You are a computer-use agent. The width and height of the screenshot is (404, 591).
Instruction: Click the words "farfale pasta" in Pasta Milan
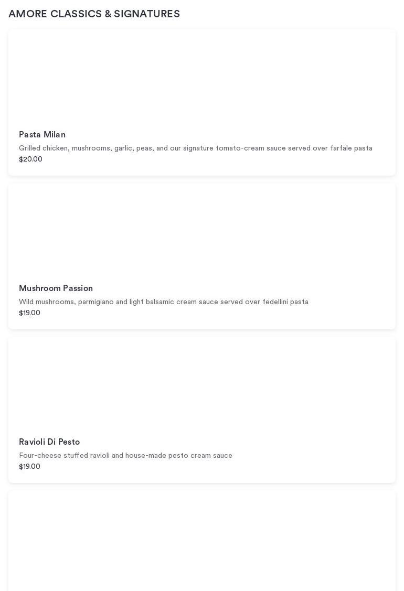pos(351,148)
